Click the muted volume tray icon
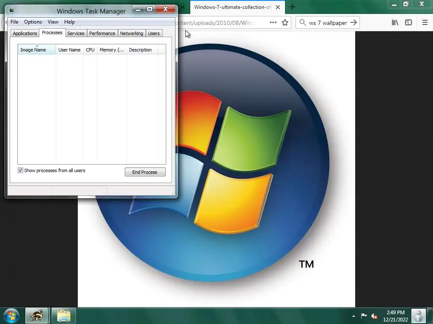This screenshot has height=324, width=433. (374, 316)
